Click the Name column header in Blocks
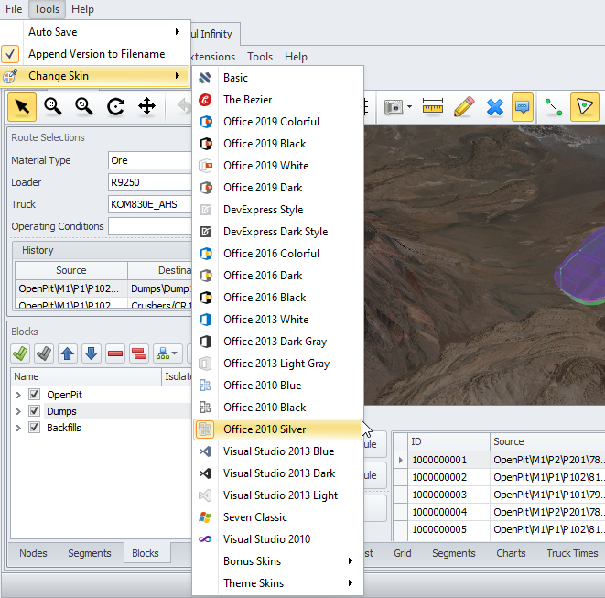Screen dimensions: 605x598 [86, 376]
